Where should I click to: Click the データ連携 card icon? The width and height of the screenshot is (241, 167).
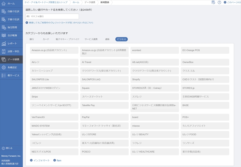point(4,59)
